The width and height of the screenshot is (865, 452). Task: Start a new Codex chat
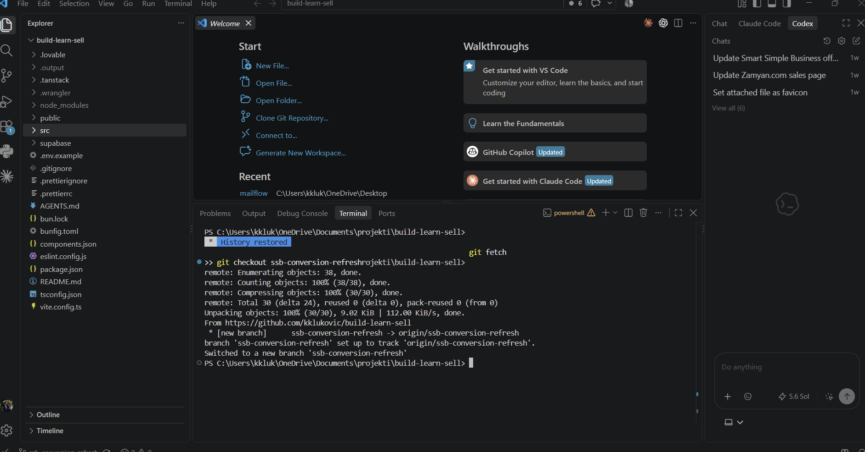tap(856, 41)
